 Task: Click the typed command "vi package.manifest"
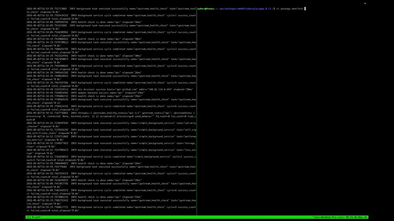(x=289, y=9)
